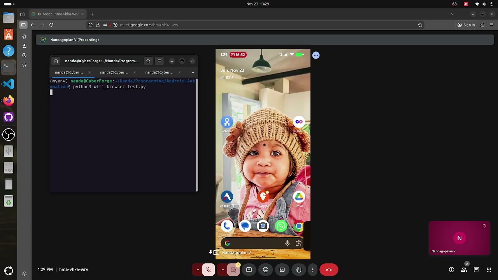Click the Meet tab in Firefox
The height and width of the screenshot is (280, 498).
(58, 14)
